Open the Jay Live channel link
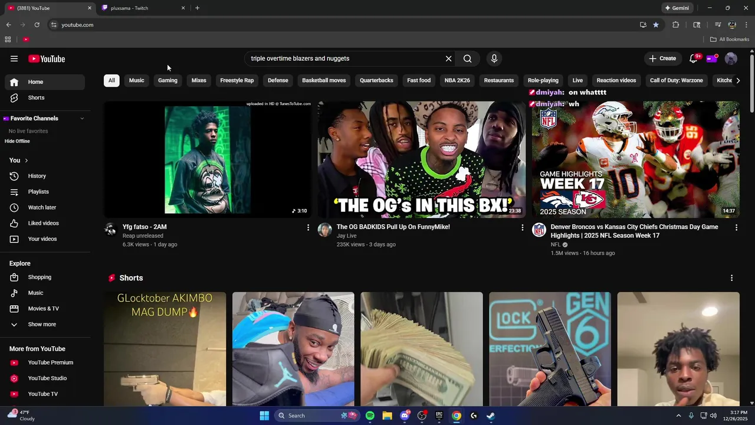755x425 pixels. (346, 236)
